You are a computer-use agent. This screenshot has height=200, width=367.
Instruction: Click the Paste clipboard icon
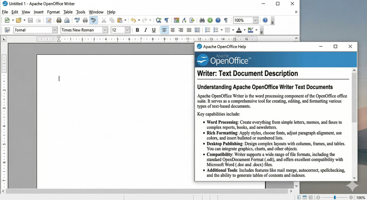coord(120,20)
